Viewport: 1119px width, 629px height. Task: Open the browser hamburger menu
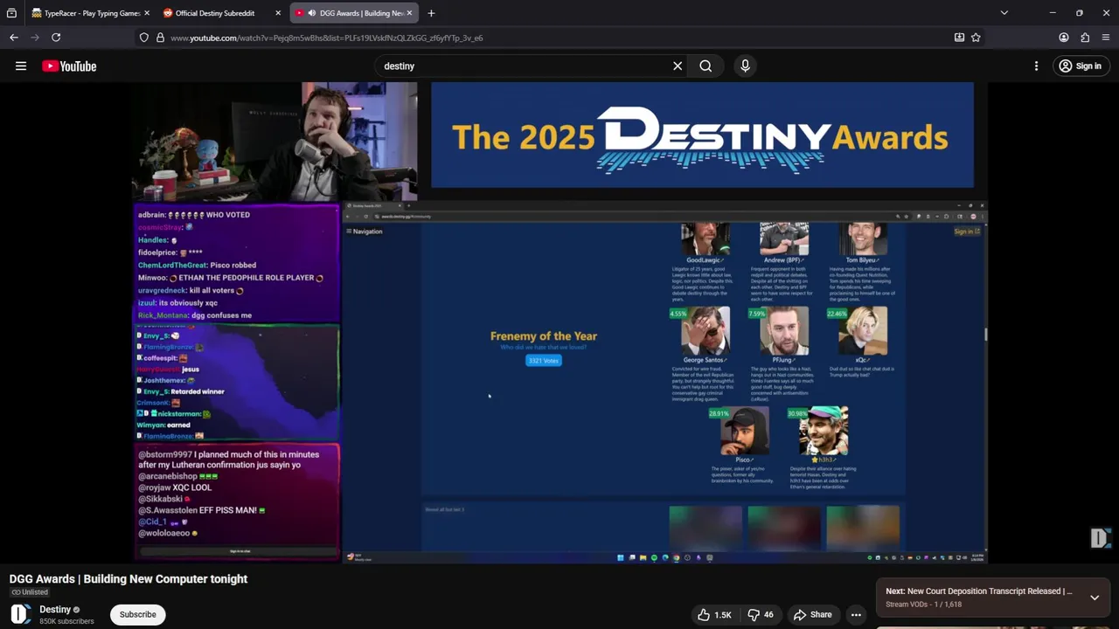tap(1106, 38)
